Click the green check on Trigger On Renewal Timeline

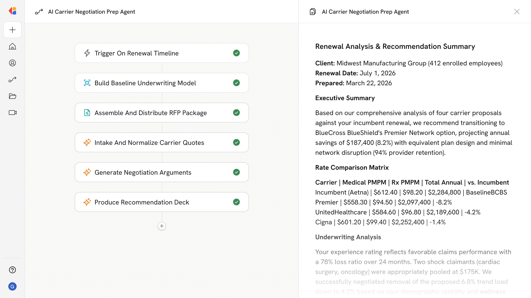pyautogui.click(x=236, y=53)
